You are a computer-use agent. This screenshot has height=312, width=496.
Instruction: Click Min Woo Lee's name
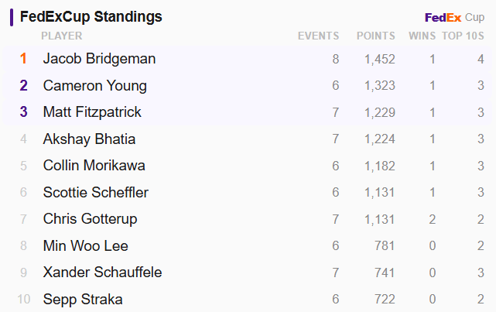[x=85, y=246]
